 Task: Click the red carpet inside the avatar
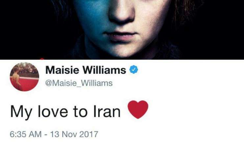(x=25, y=85)
